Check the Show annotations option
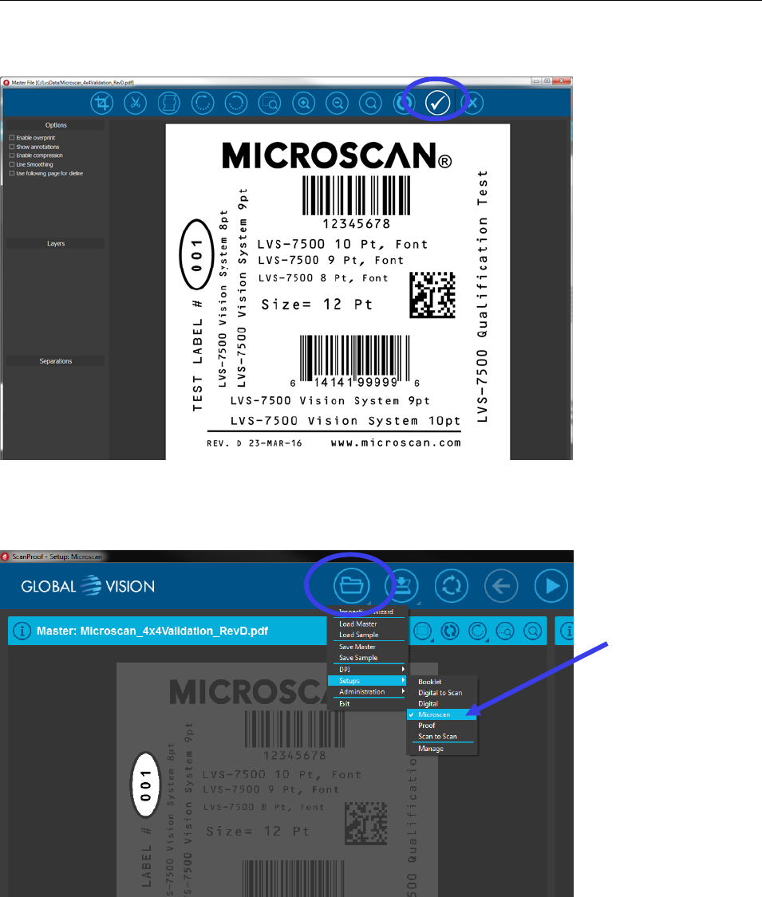This screenshot has width=762, height=897. (x=12, y=147)
